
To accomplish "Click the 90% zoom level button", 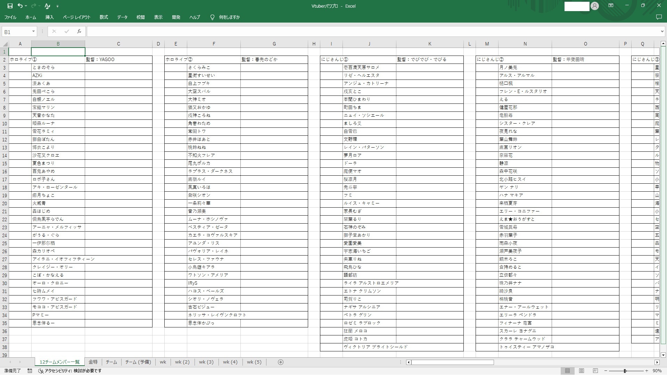I will point(657,371).
